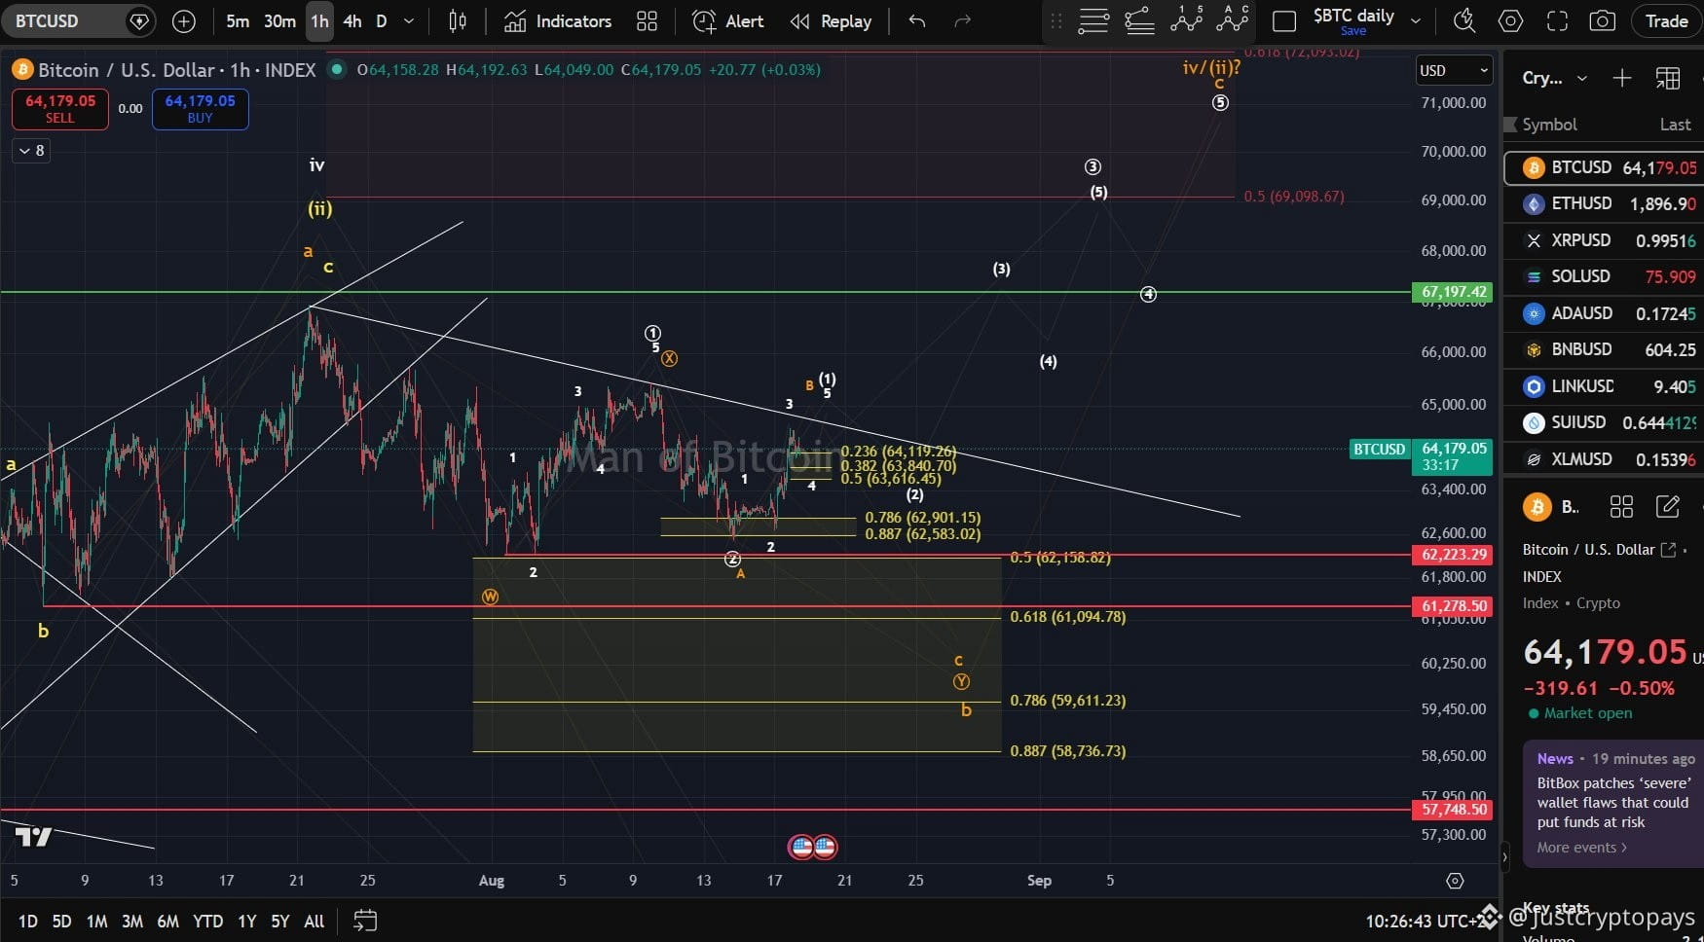Expand the layout options dropdown arrow
1704x942 pixels.
tap(1416, 20)
